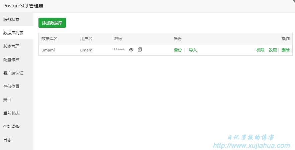The image size is (295, 150).
Task: Select the umami username cell
Action: point(87,50)
